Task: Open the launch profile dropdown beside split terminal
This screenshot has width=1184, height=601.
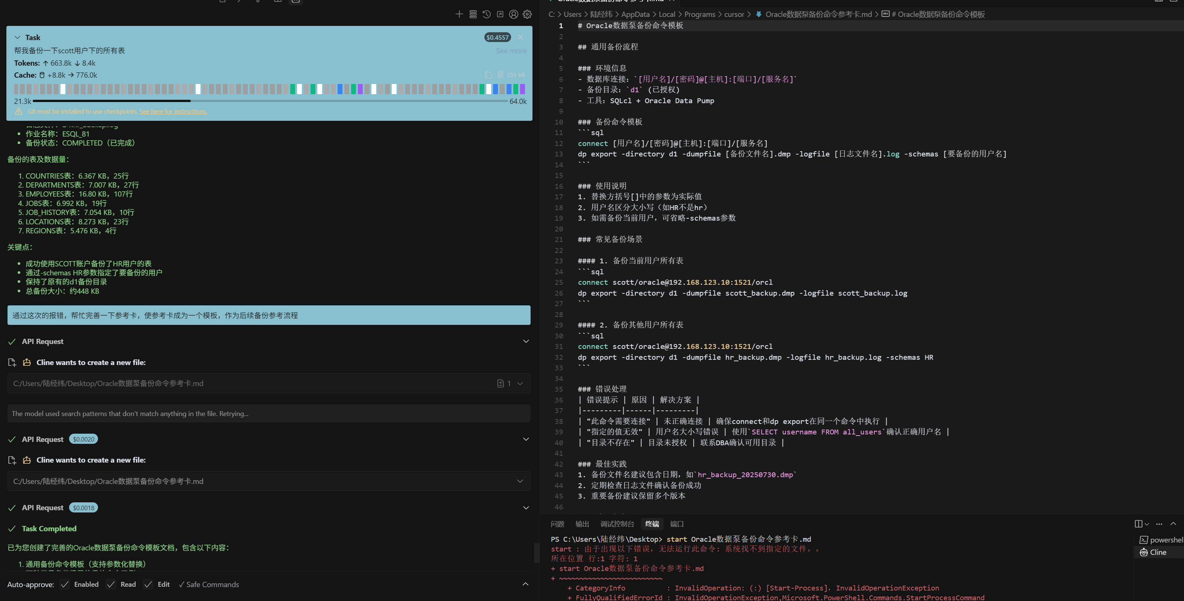Action: click(x=1147, y=524)
